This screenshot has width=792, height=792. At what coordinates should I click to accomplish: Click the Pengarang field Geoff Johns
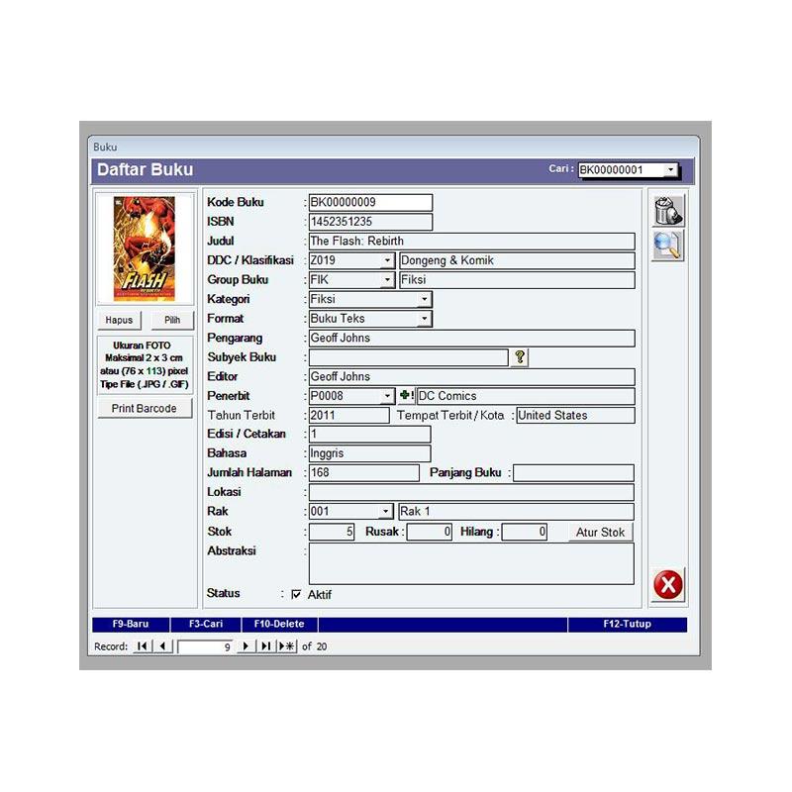point(472,338)
